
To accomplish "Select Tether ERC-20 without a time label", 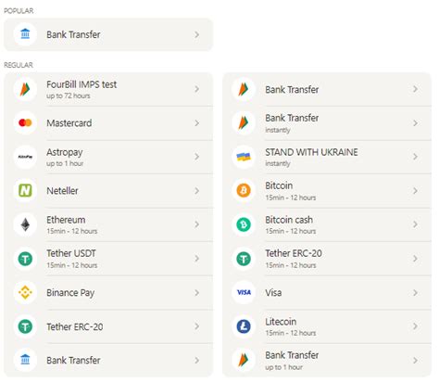I will 108,326.
